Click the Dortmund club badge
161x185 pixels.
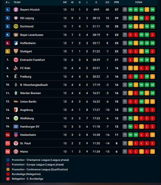coord(16,26)
